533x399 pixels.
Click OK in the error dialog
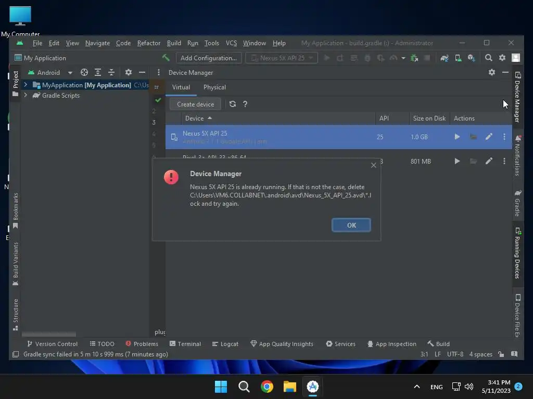click(x=351, y=225)
